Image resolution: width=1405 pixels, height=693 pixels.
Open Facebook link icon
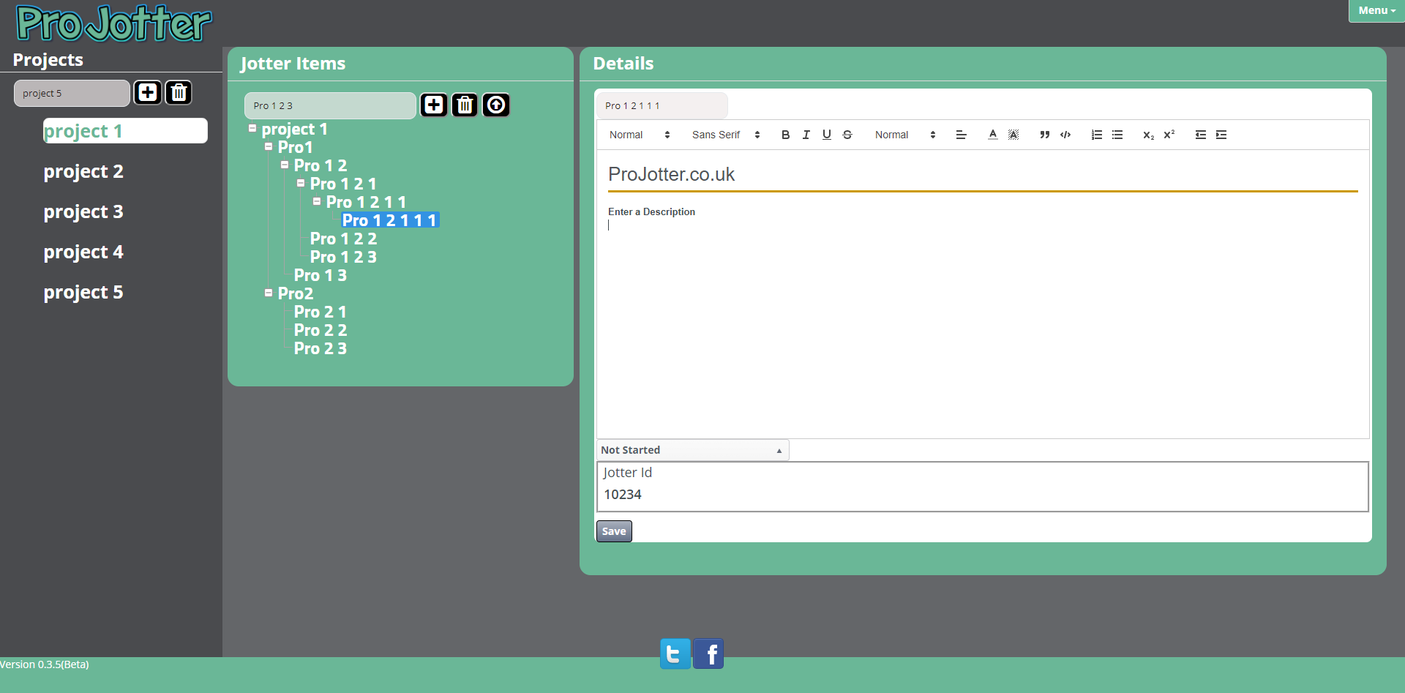pyautogui.click(x=708, y=653)
